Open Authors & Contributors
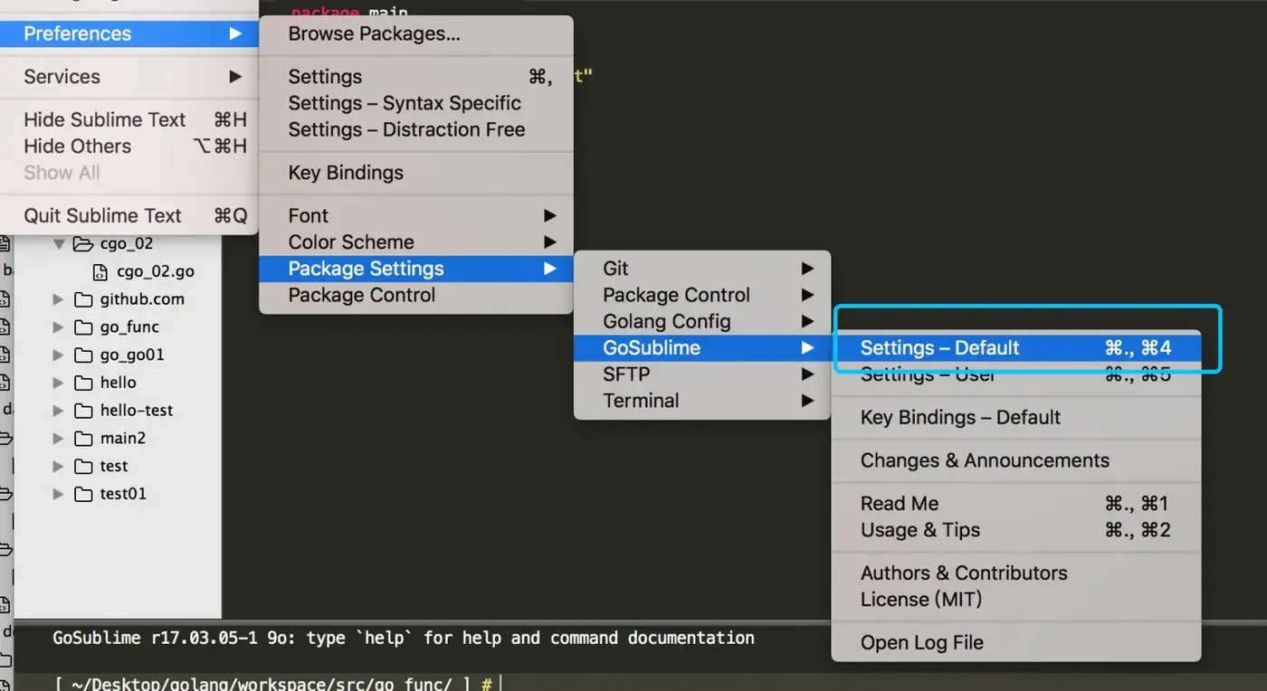This screenshot has height=691, width=1267. tap(1016, 573)
